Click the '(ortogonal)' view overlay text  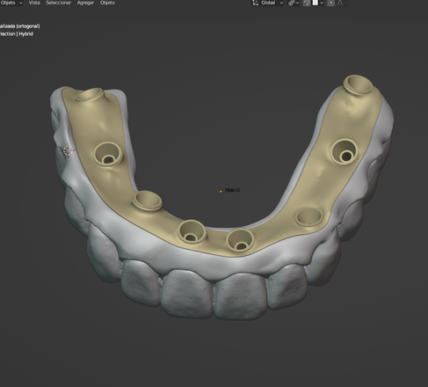[28, 26]
